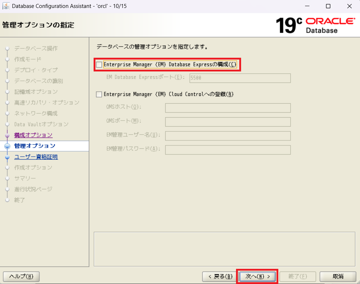Click the ユーザー資格証明 step bullet icon
This screenshot has height=284, width=360.
tap(7, 157)
